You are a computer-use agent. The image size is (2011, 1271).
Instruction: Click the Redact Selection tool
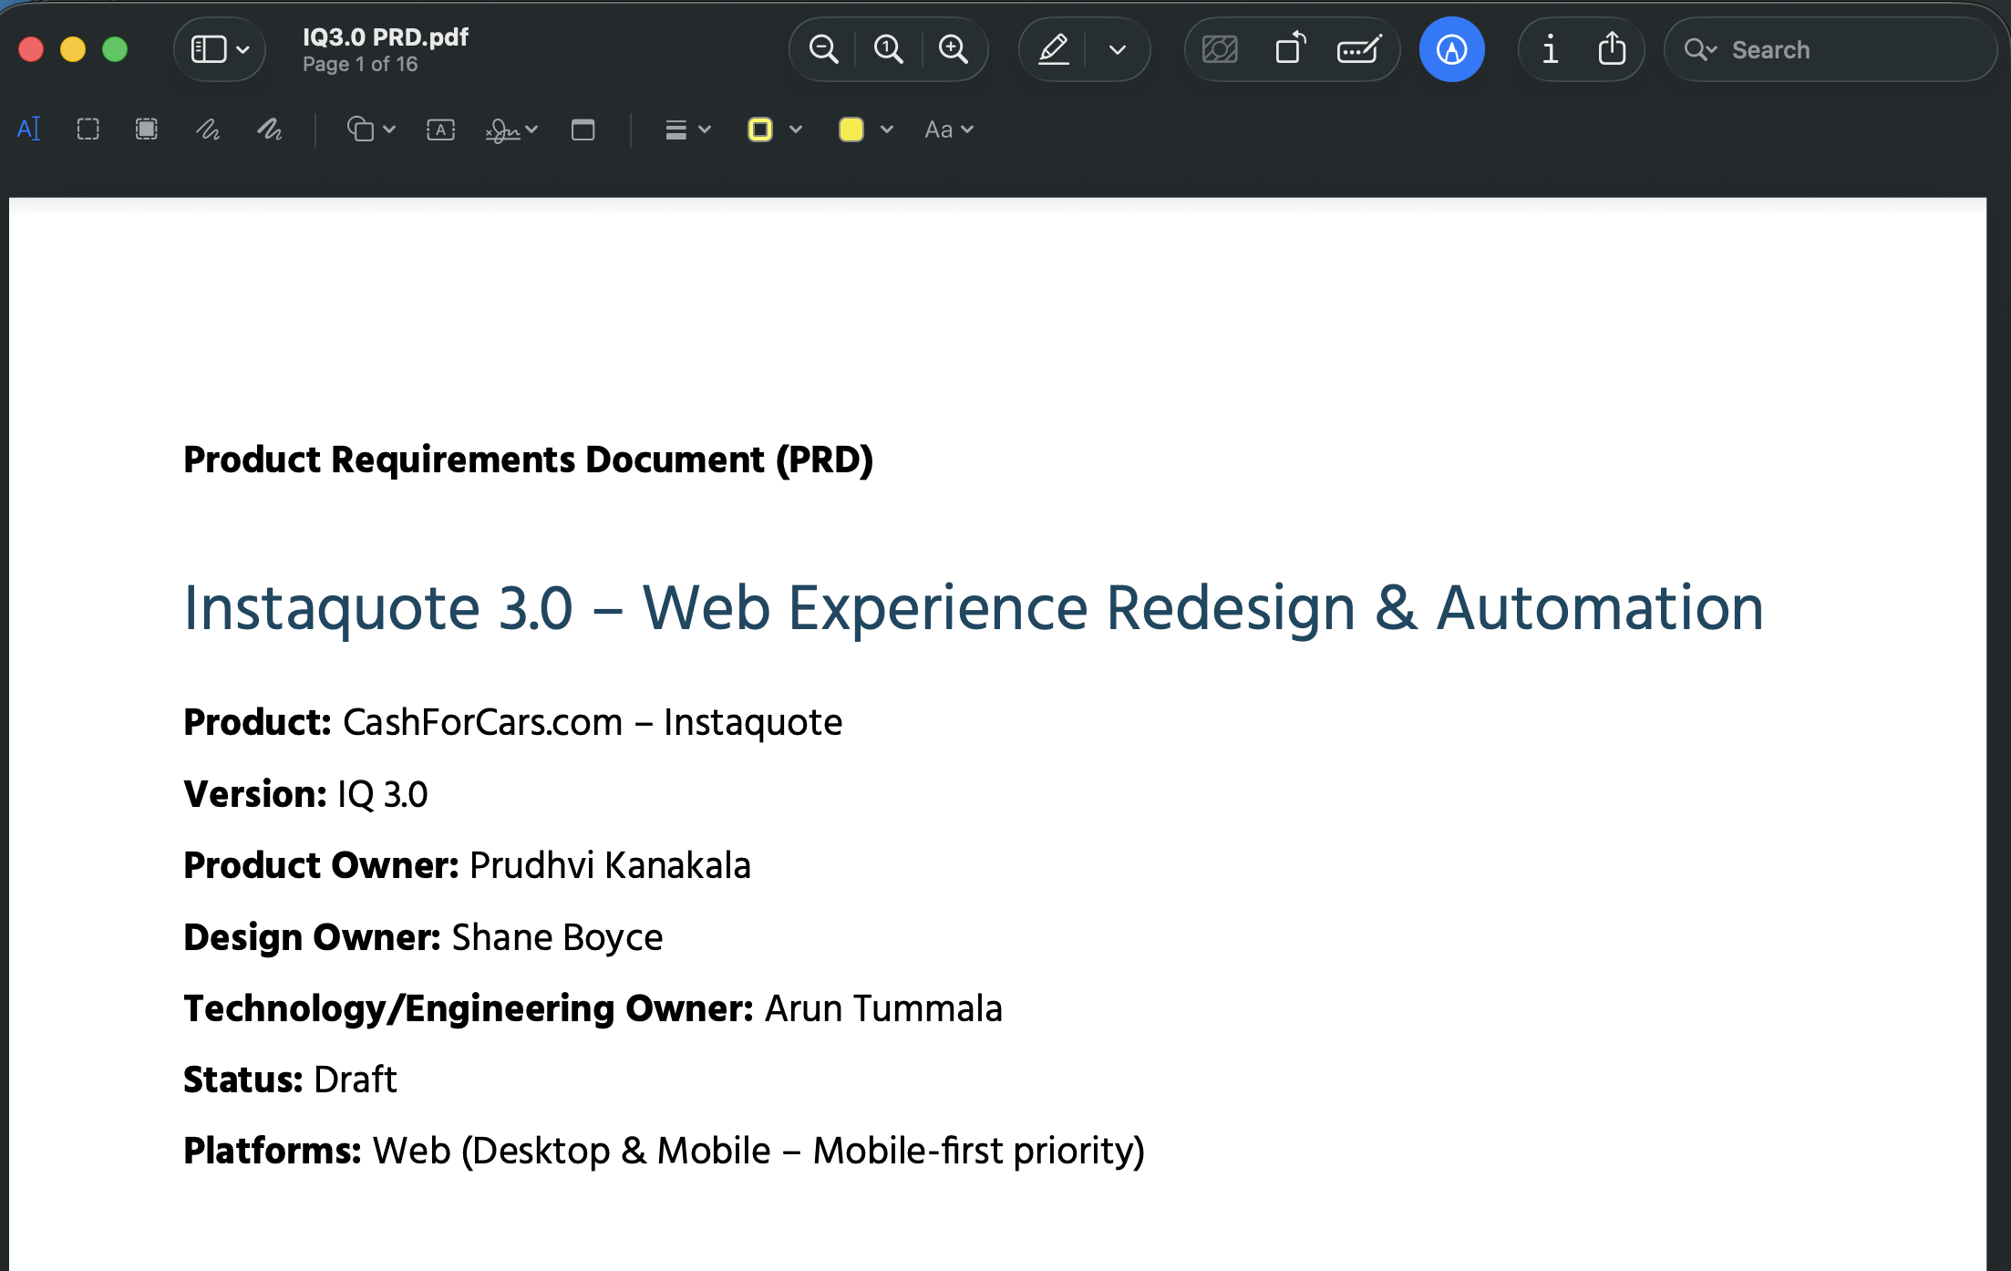tap(147, 129)
